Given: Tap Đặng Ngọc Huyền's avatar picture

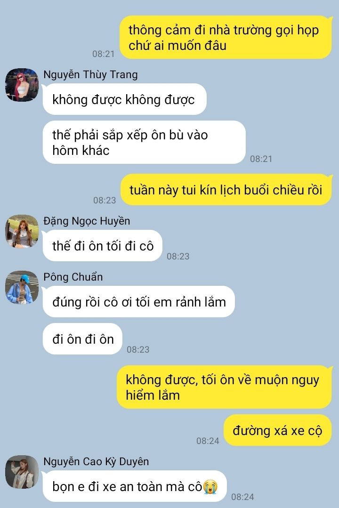Looking at the screenshot, I should point(22,231).
